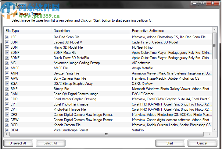The height and width of the screenshot is (149, 222).
Task: Uncheck the DEM file type checkbox
Action: [7, 130]
